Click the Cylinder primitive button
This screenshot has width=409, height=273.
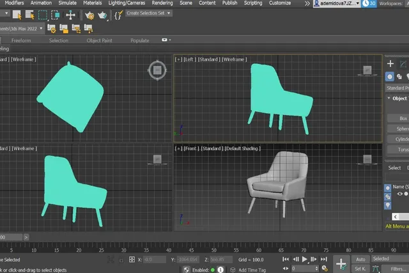pos(398,139)
